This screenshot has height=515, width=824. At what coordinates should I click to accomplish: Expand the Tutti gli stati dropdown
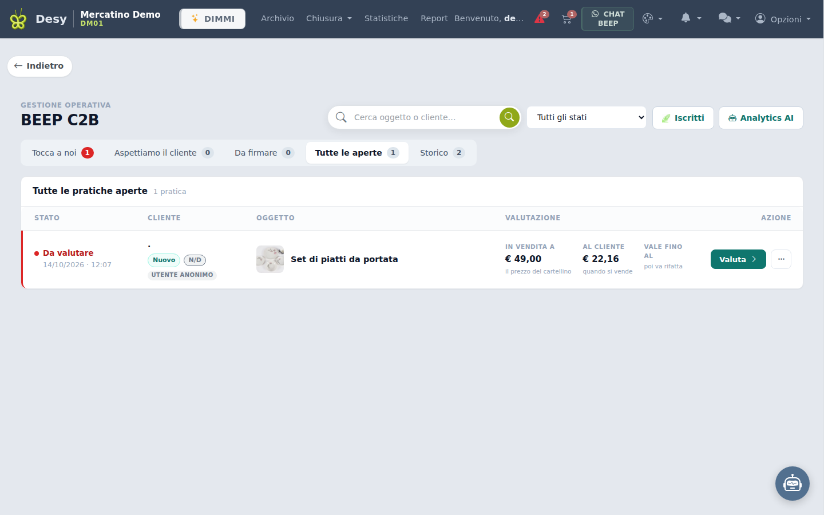coord(587,117)
